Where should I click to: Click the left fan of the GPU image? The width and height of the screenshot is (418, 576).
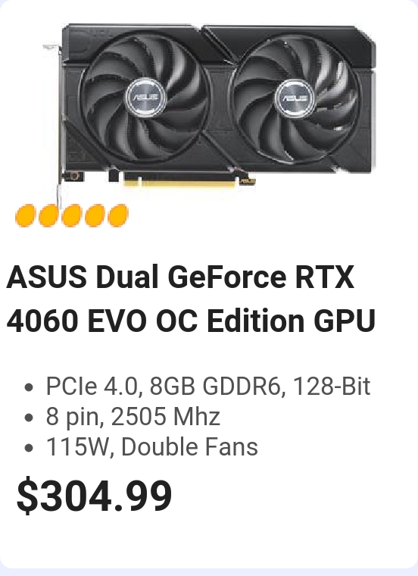[x=145, y=97]
